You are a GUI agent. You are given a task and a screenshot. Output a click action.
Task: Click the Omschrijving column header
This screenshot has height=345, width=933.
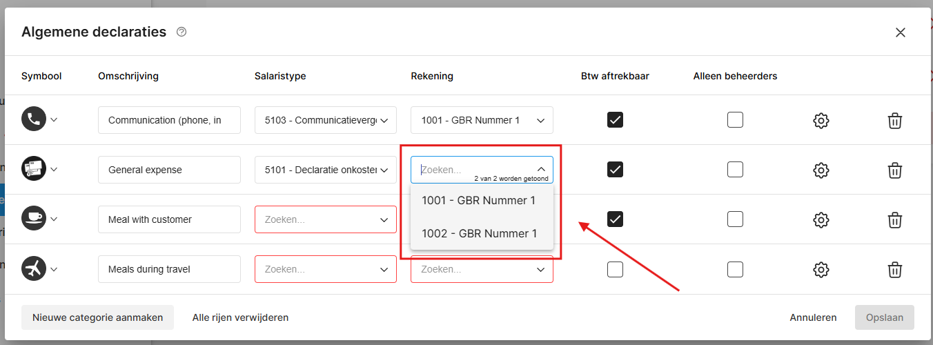(128, 76)
